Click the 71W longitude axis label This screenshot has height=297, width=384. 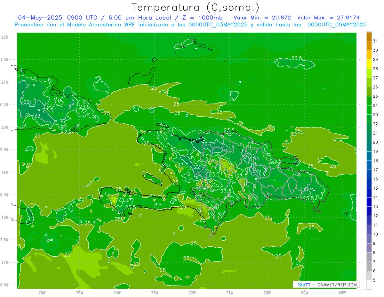pyautogui.click(x=229, y=293)
